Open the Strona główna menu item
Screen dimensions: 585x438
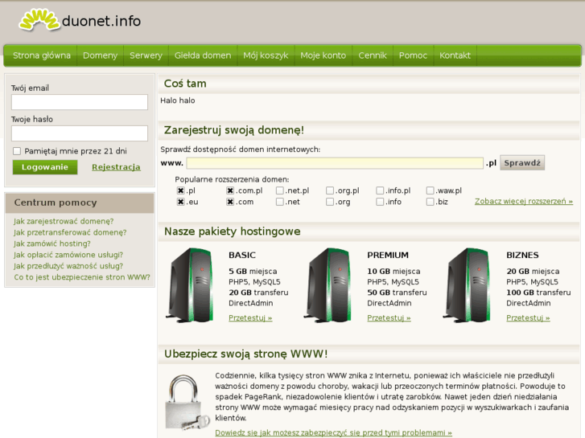click(x=41, y=55)
